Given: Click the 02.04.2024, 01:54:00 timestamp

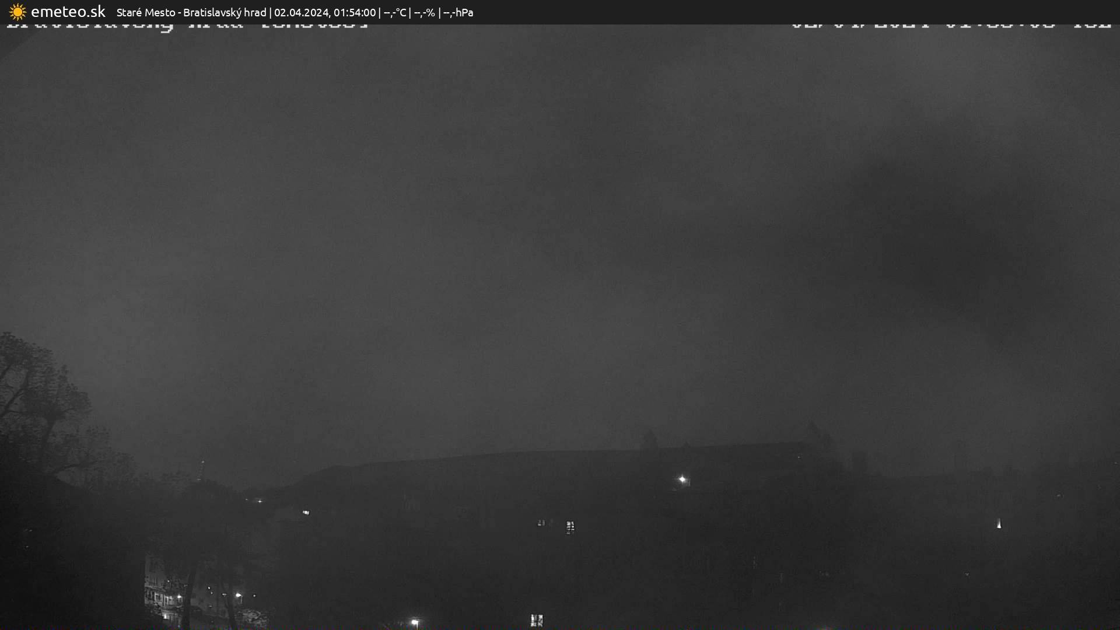Looking at the screenshot, I should point(325,12).
